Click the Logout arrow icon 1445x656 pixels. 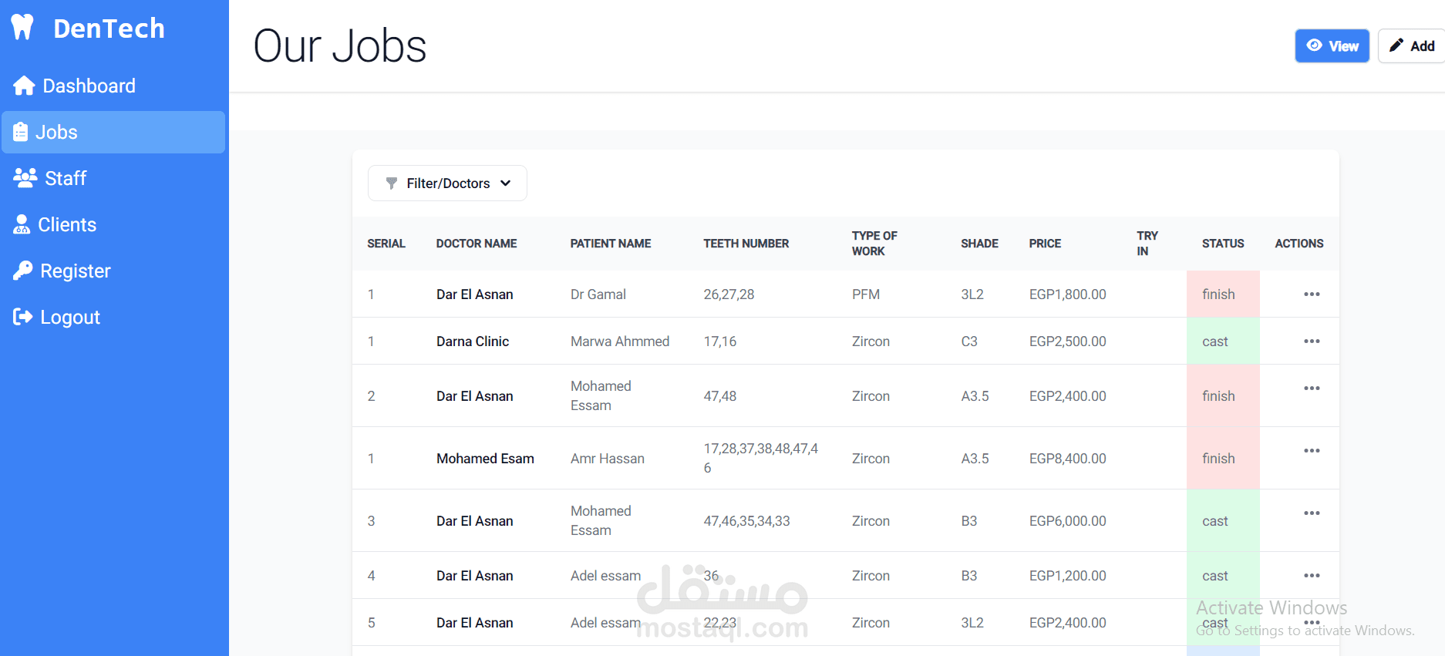(23, 317)
